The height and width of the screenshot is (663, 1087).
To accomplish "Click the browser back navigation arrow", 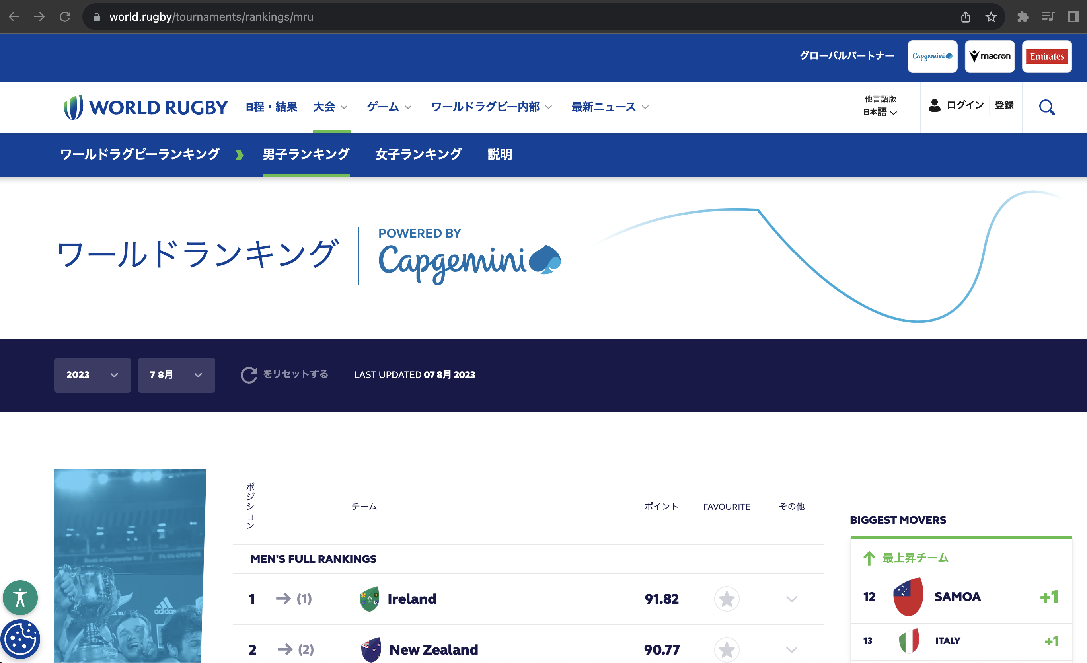I will (x=14, y=17).
